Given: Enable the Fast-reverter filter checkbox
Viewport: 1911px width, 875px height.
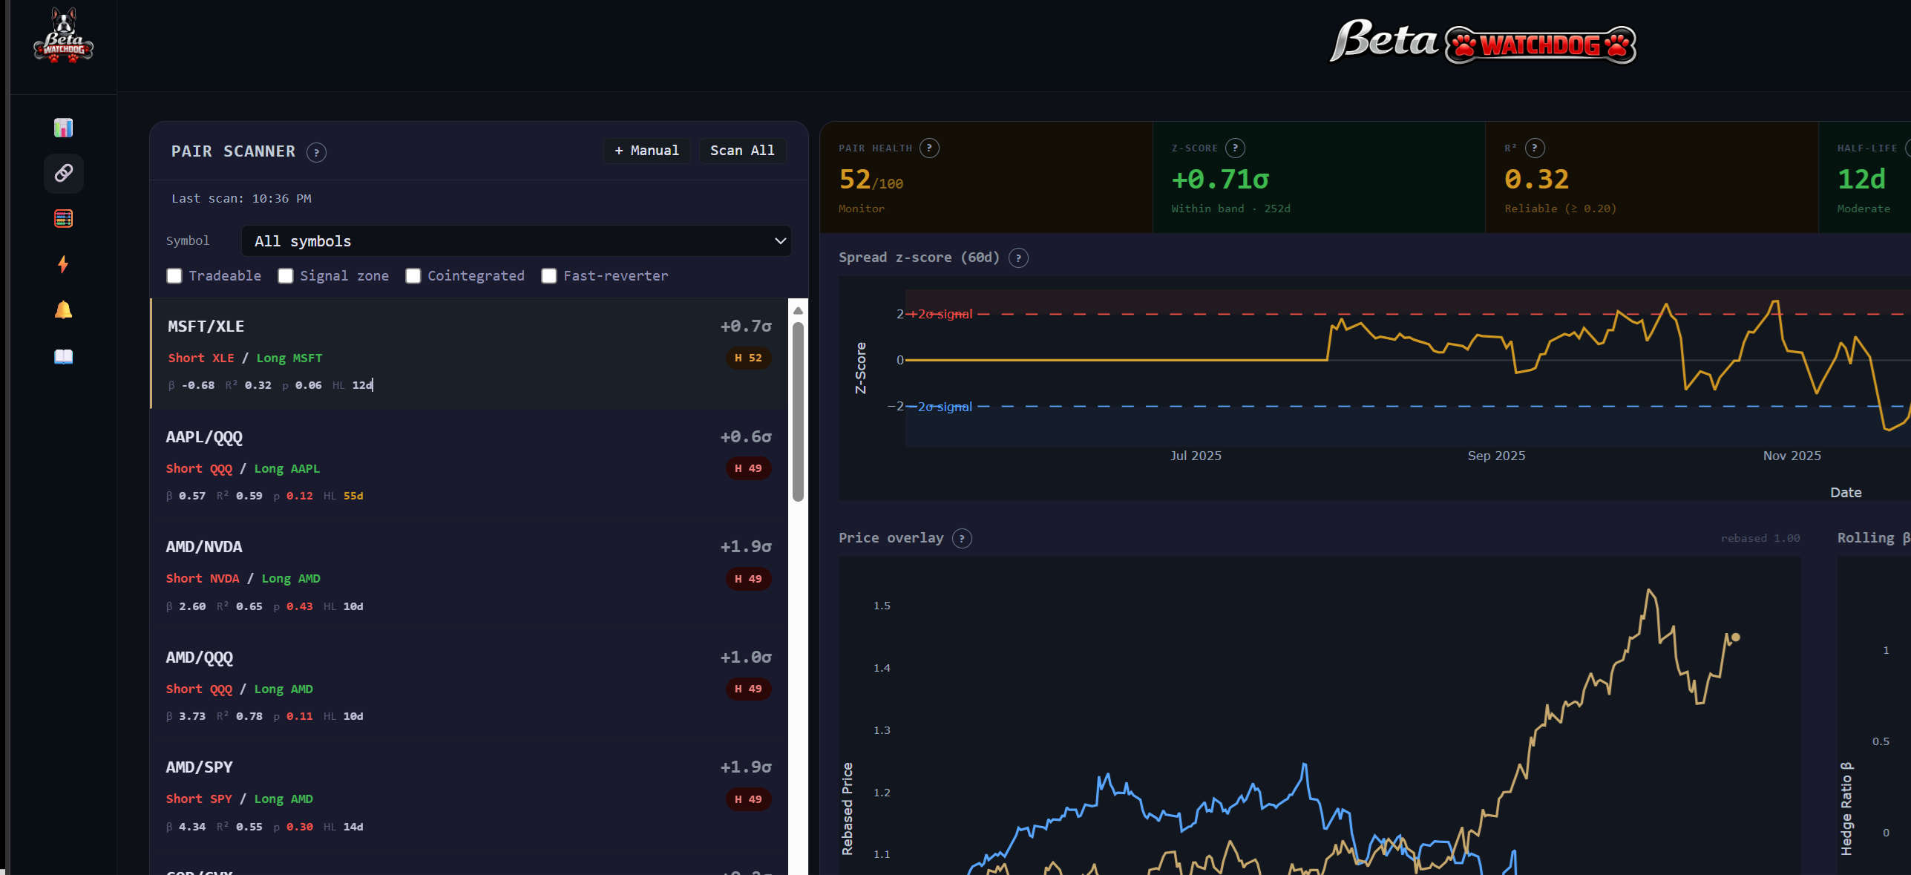Looking at the screenshot, I should click(x=549, y=276).
